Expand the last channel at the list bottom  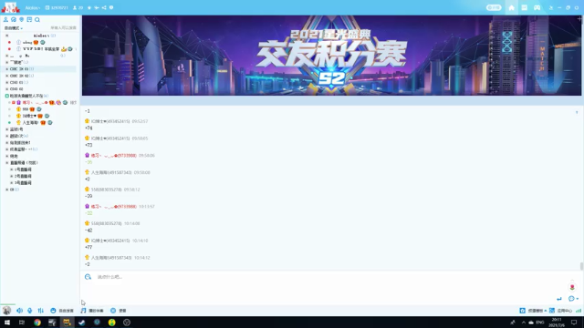[6, 190]
